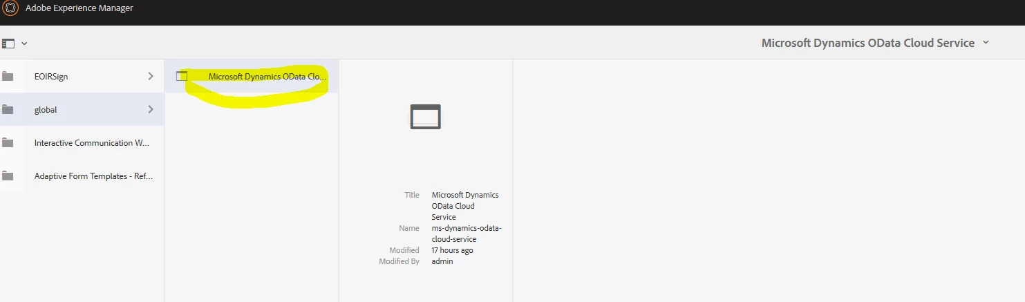Click the 'Name' label in details
This screenshot has height=302, width=1025.
click(x=408, y=228)
